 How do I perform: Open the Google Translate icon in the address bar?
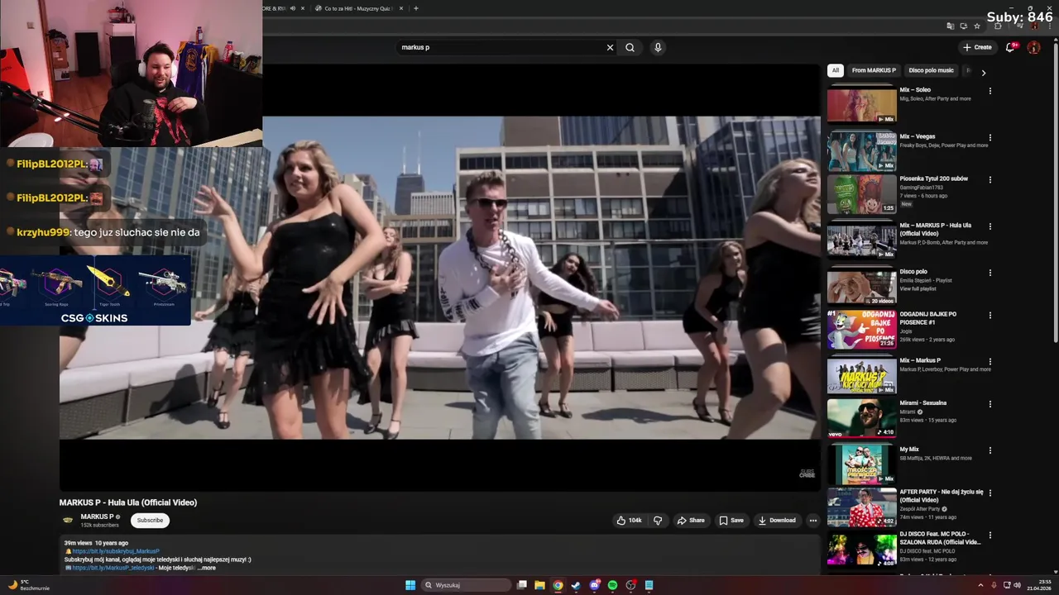(951, 26)
